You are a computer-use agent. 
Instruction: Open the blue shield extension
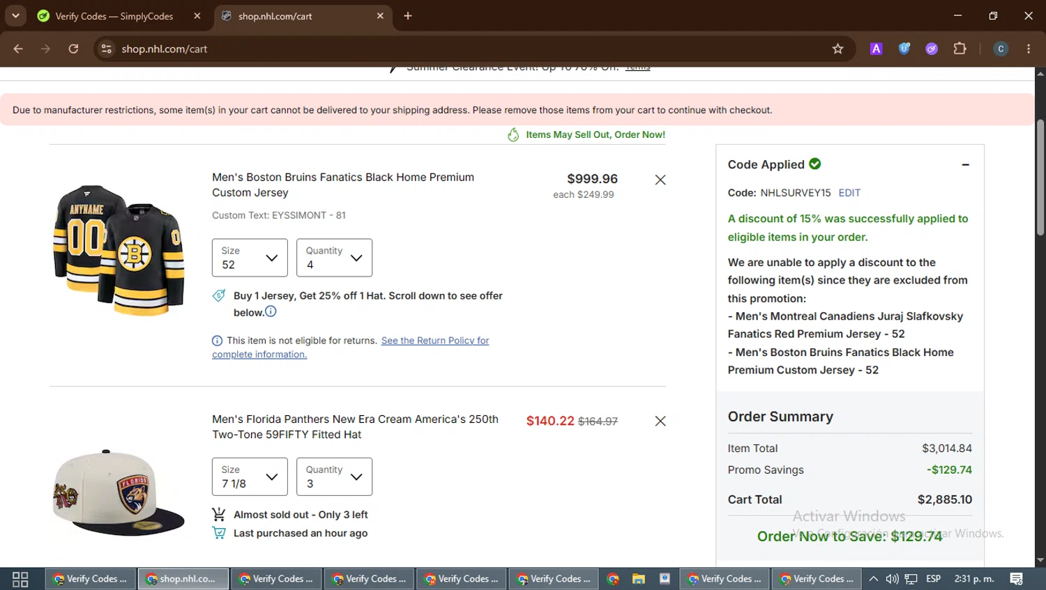point(904,49)
